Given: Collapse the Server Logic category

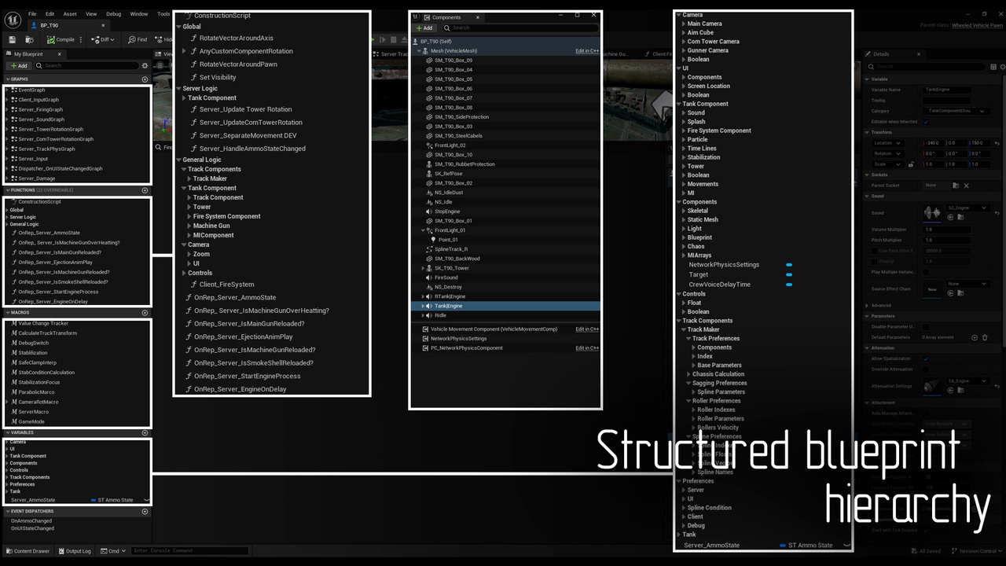Looking at the screenshot, I should click(179, 89).
